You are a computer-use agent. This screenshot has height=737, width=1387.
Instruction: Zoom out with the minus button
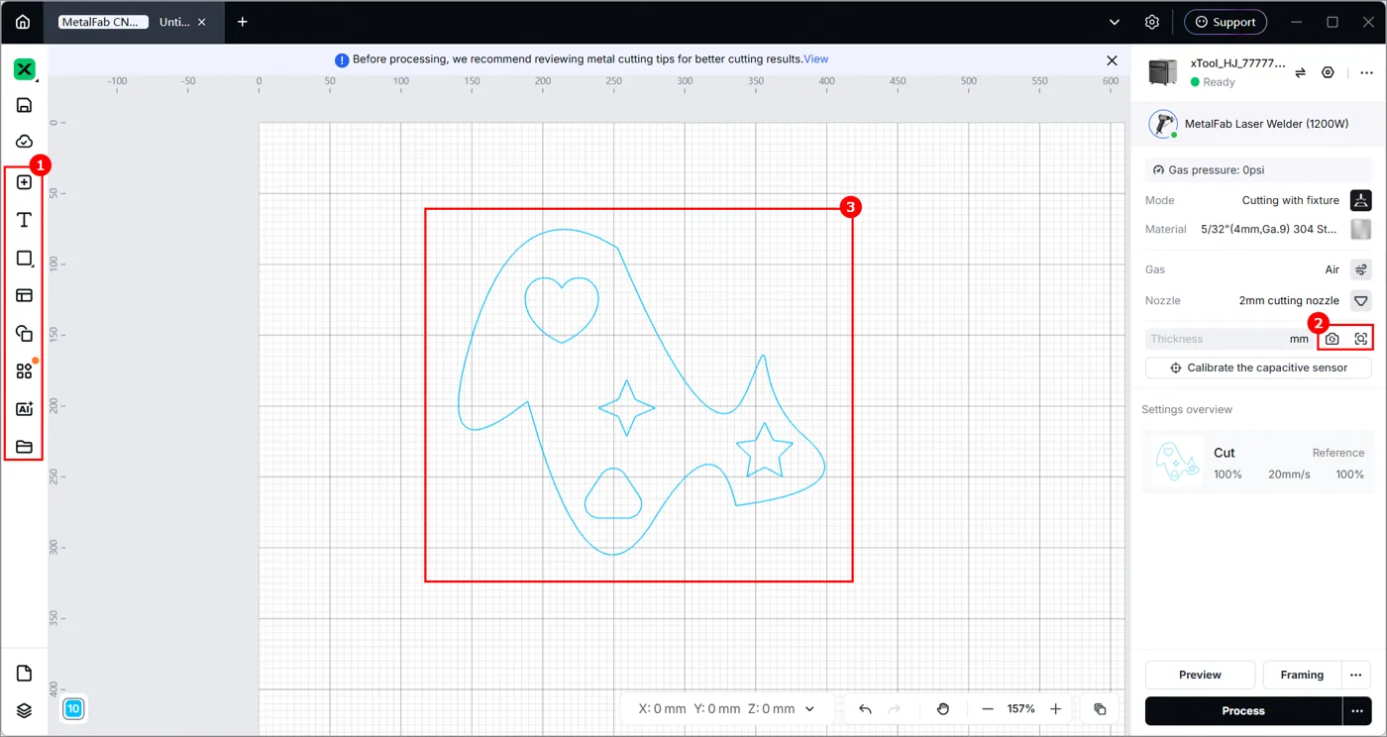click(x=988, y=709)
